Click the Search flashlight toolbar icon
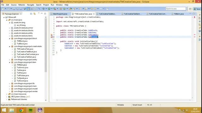 [x=74, y=9]
